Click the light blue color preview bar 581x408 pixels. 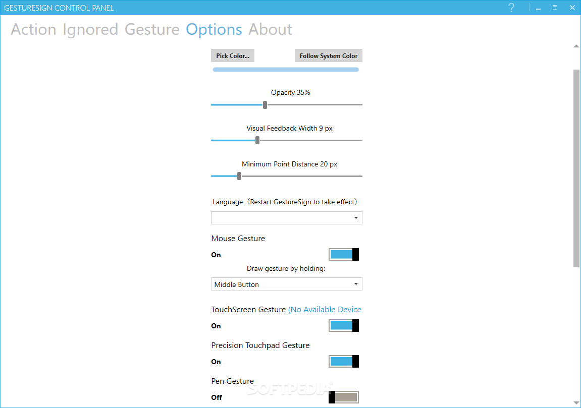tap(286, 70)
